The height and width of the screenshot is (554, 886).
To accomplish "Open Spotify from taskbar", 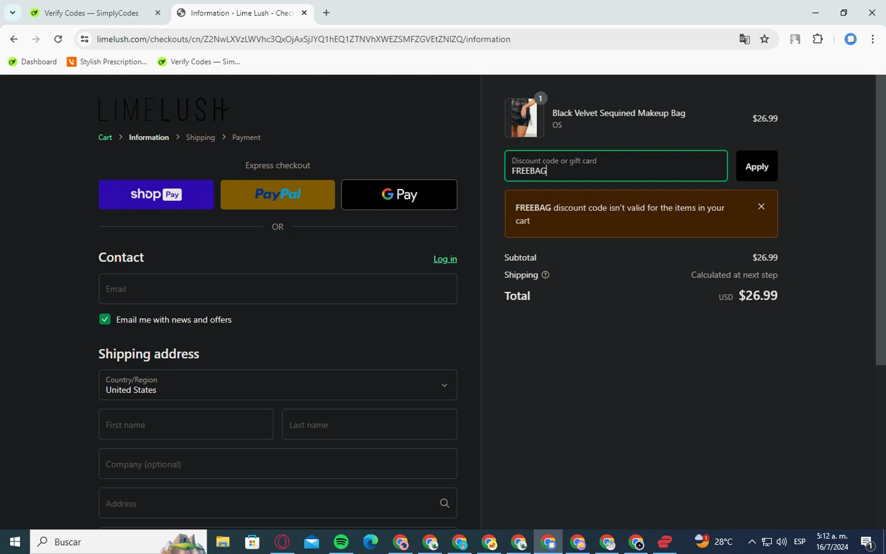I will (341, 542).
